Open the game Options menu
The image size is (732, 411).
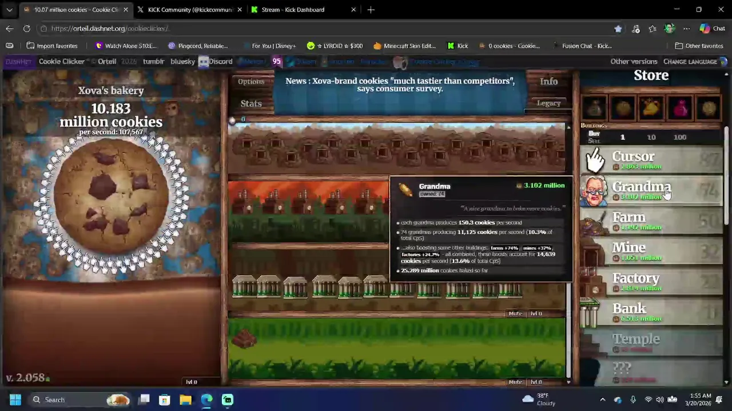click(251, 82)
